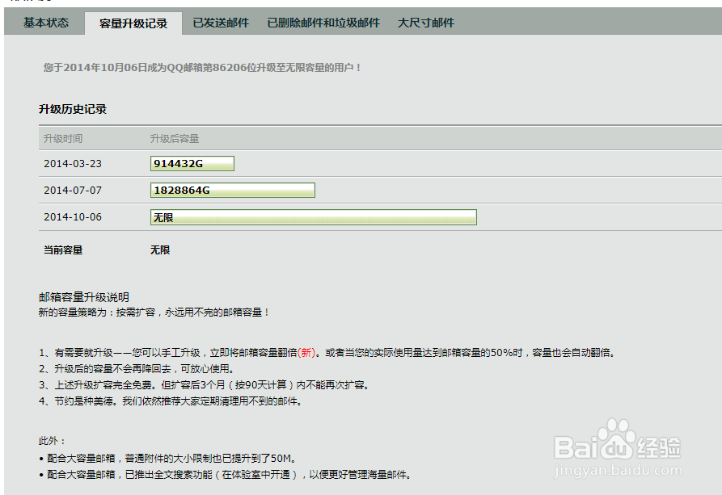This screenshot has height=495, width=722.
Task: Switch to the 大尺寸邮件 tab
Action: (x=426, y=23)
